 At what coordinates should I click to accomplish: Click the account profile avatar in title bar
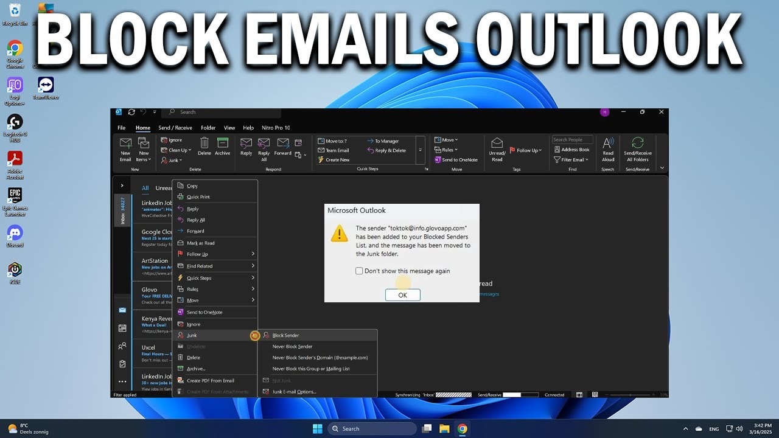click(604, 112)
